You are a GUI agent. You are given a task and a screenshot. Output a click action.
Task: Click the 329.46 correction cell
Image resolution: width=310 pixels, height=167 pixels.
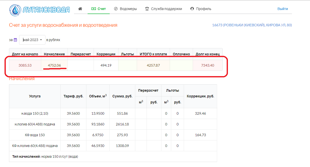tap(200, 113)
